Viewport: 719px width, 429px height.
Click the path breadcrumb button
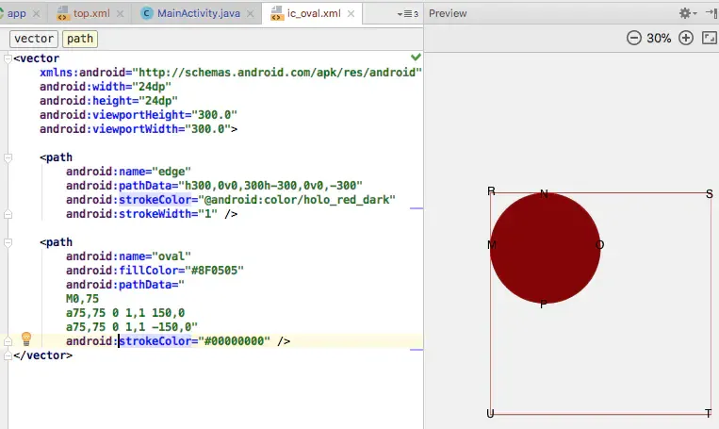coord(80,39)
